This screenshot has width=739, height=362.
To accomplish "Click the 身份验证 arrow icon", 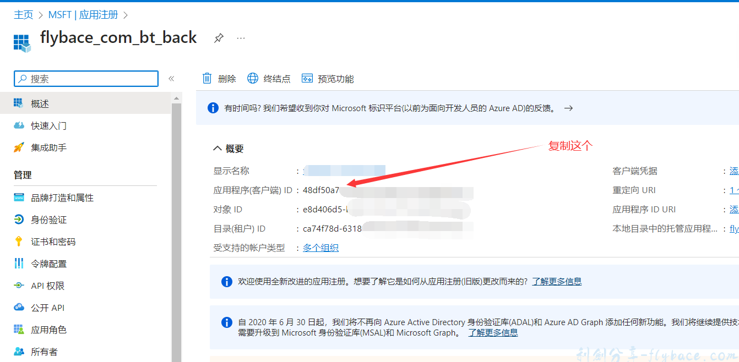I will [x=19, y=220].
